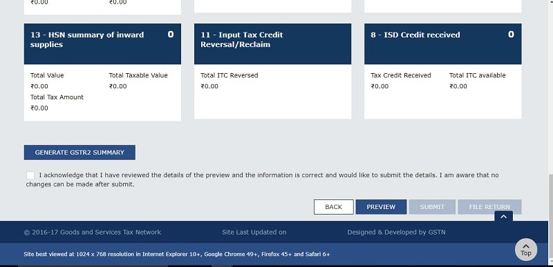Click the greyed-out SUBMIT button
The height and width of the screenshot is (267, 553).
point(432,207)
